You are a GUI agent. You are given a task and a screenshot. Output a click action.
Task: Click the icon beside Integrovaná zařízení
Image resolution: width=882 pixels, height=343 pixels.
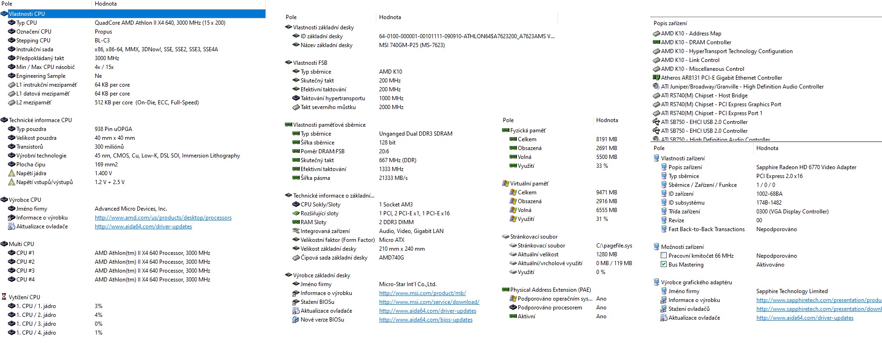(x=296, y=231)
